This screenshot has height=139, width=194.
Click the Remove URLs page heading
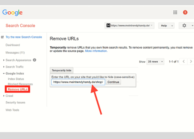[x=64, y=39]
